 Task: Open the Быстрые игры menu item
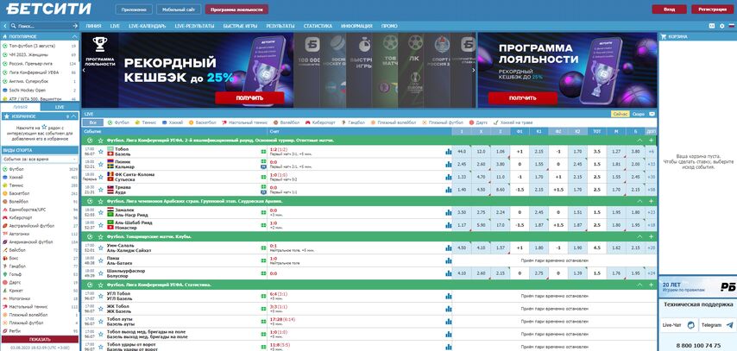click(240, 27)
